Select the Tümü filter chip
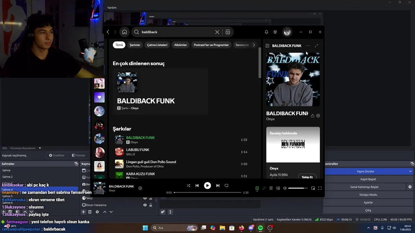Screen dimensions: 415x233 click(119, 45)
